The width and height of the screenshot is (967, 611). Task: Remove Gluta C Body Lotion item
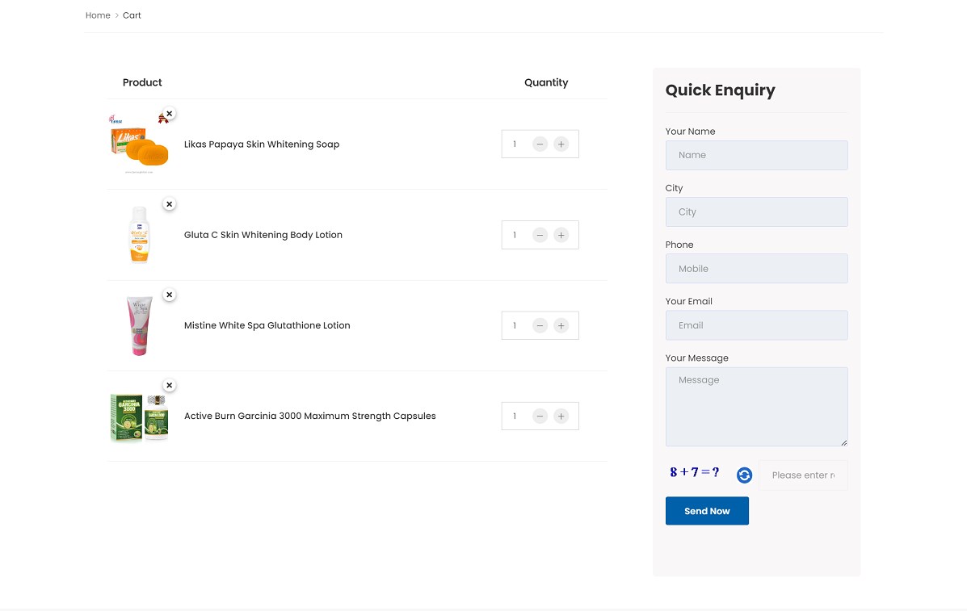pos(169,204)
